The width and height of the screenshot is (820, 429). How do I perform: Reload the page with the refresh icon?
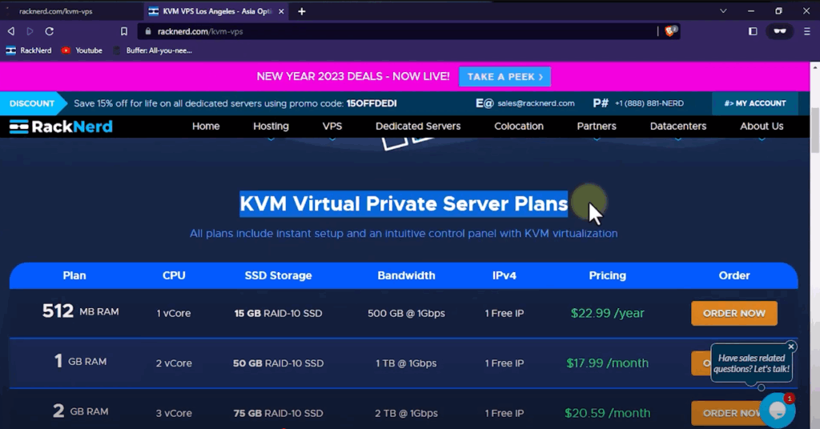click(50, 31)
